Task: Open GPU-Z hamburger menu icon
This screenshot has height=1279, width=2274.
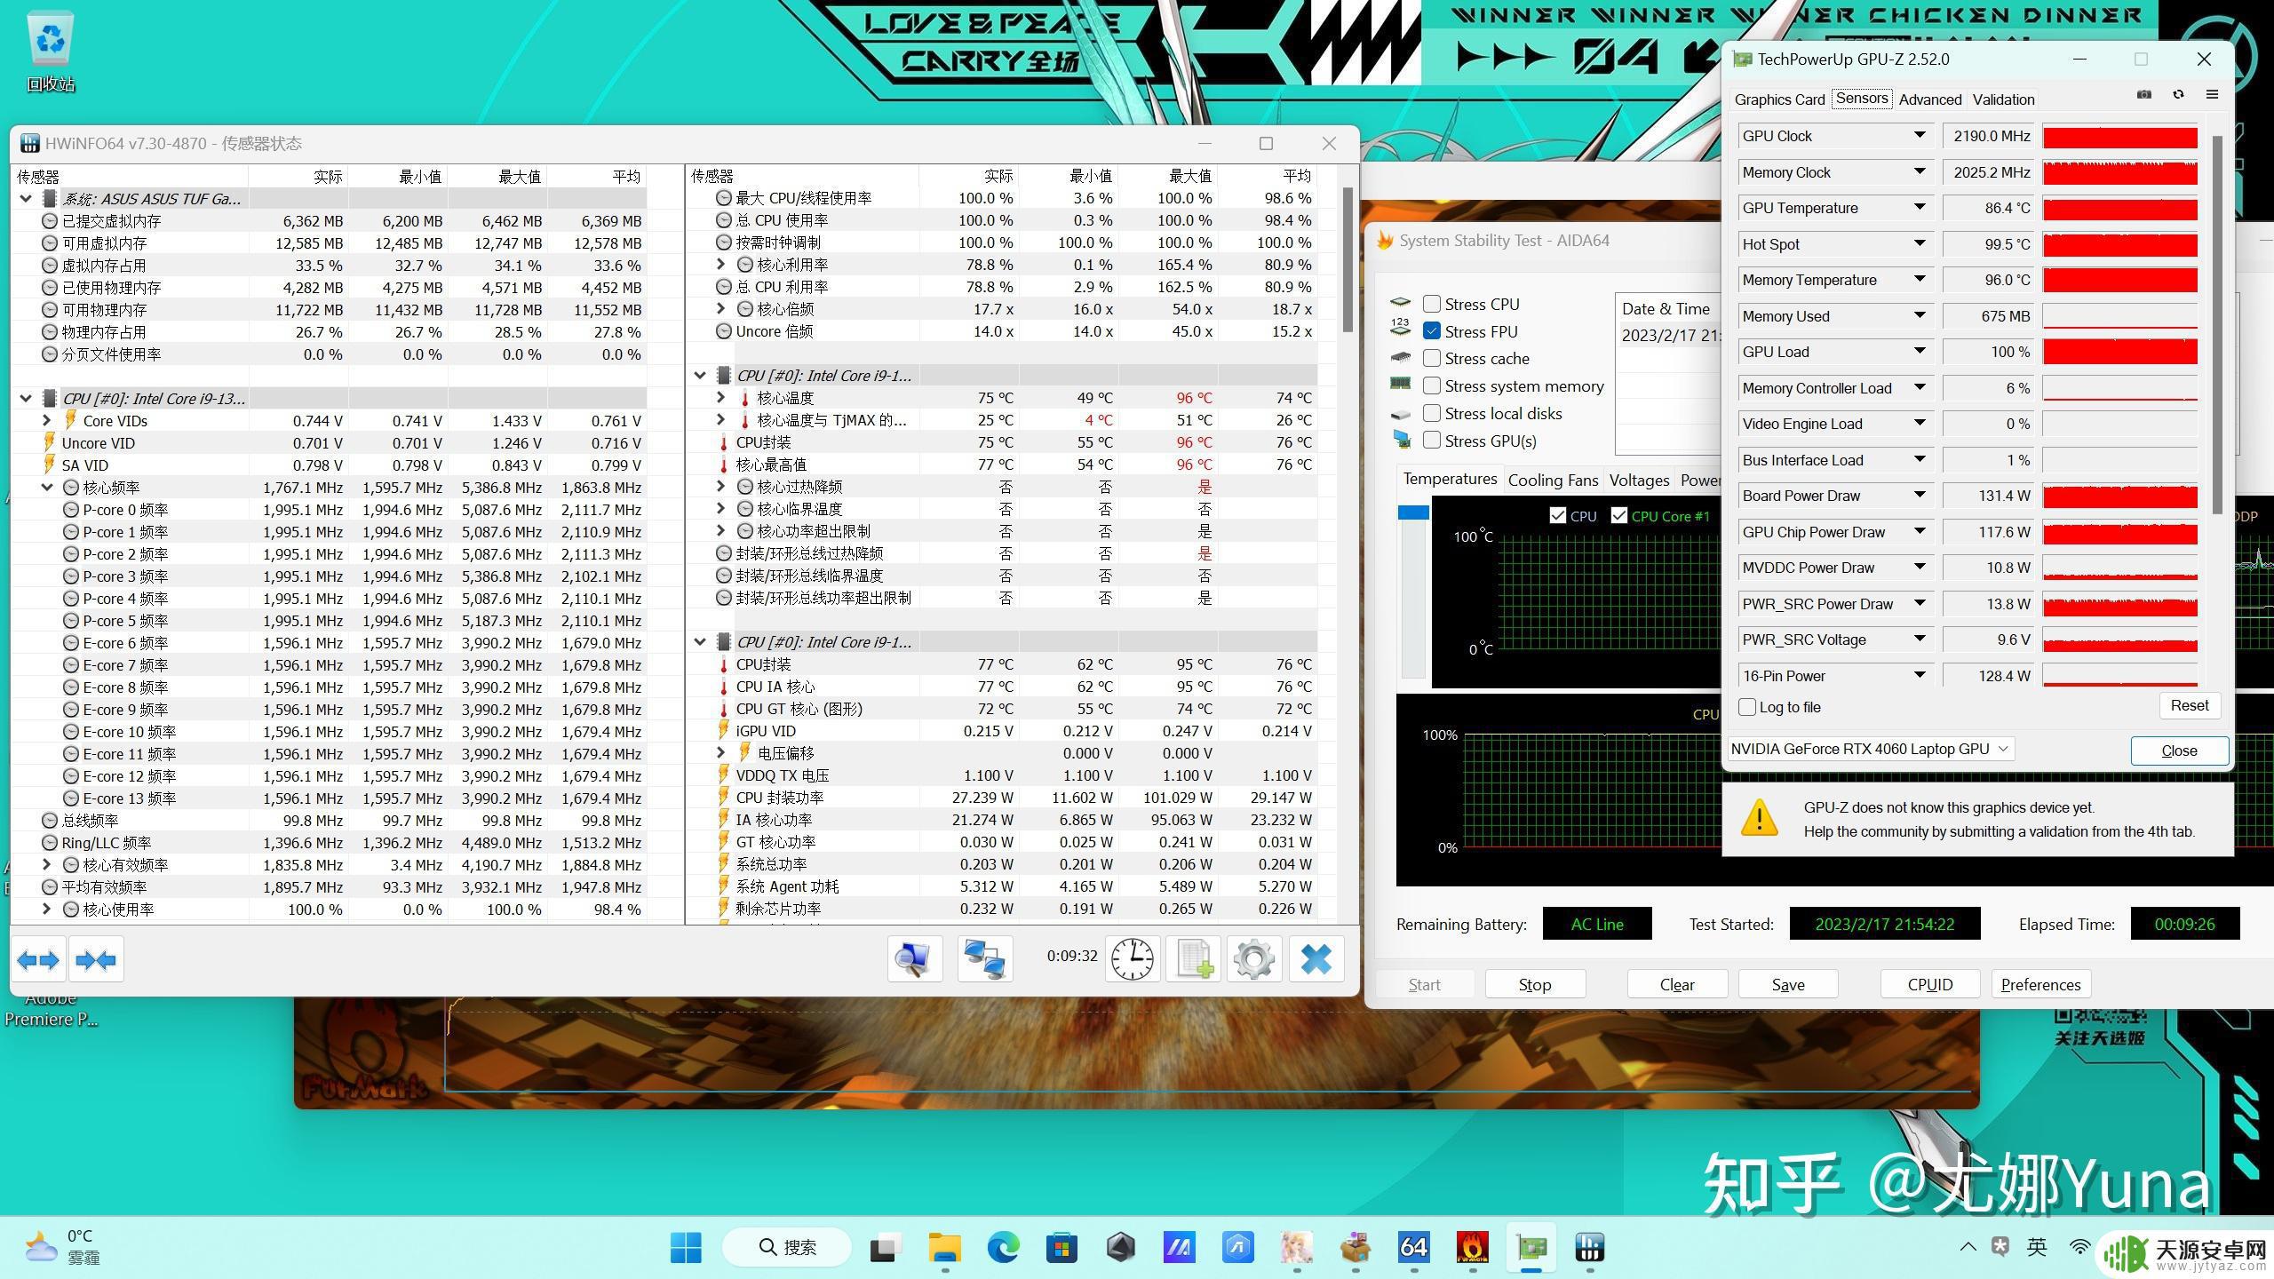Action: tap(2212, 95)
